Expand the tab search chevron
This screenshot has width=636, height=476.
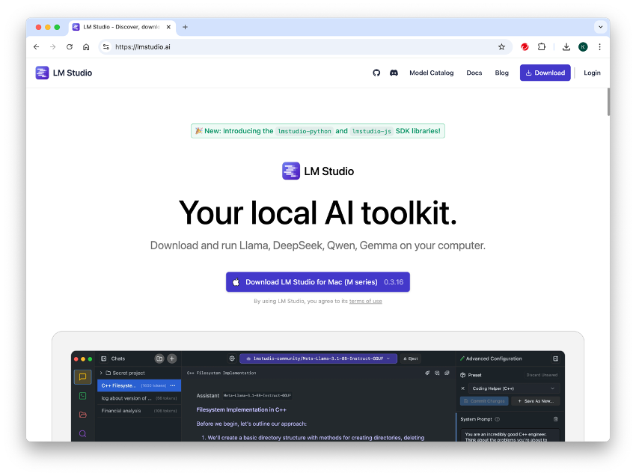tap(600, 27)
